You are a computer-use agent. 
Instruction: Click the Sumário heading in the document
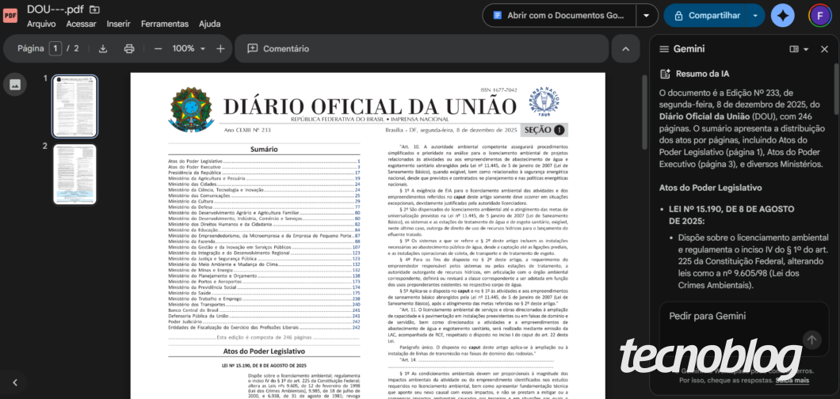coord(264,149)
